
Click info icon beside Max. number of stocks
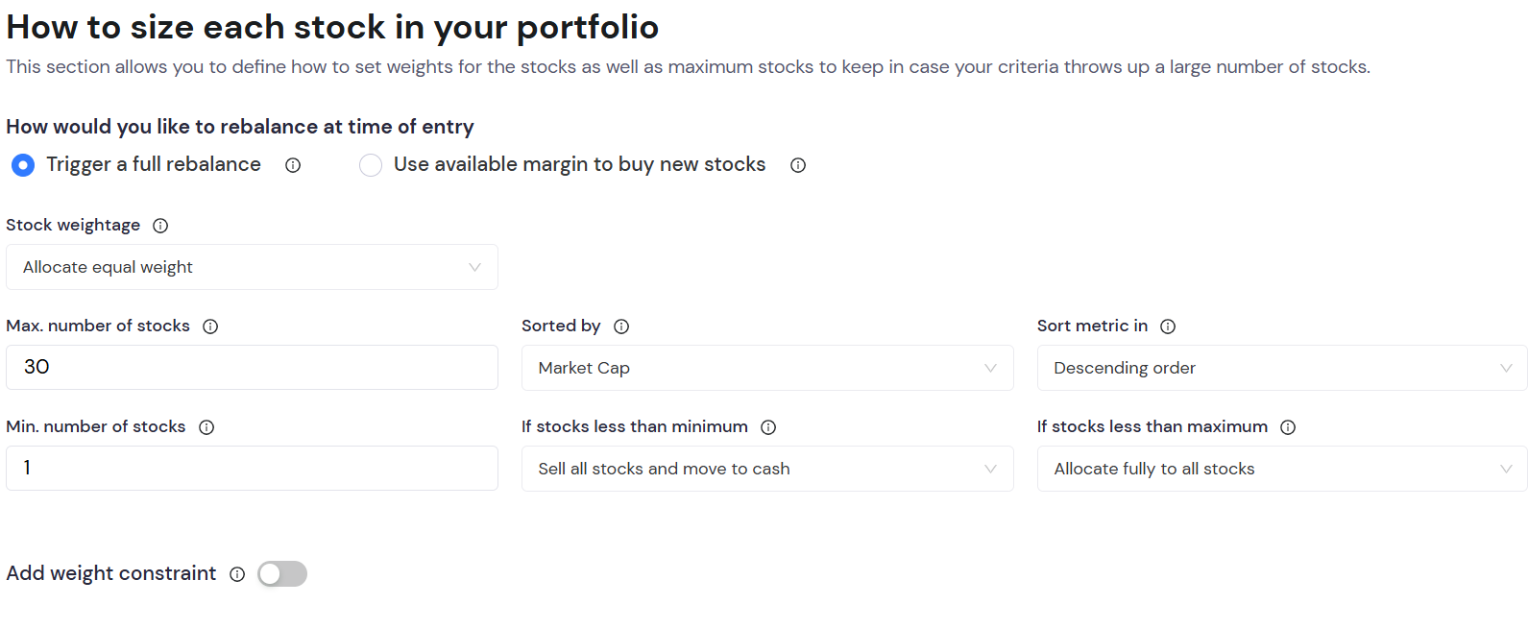pyautogui.click(x=210, y=327)
